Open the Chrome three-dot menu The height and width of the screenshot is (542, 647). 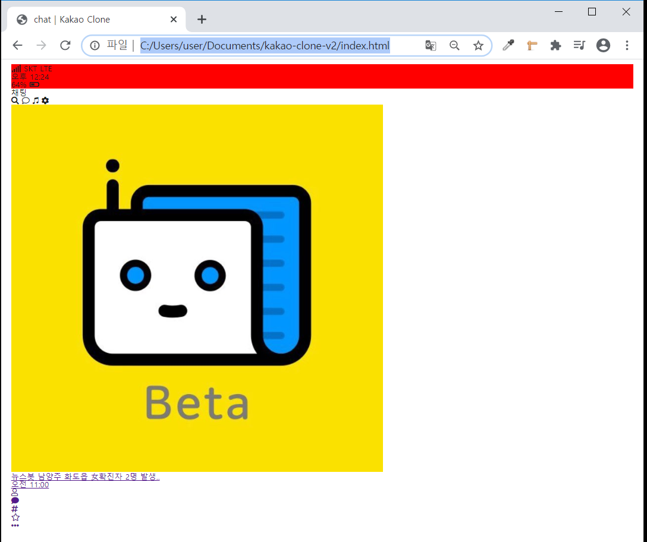click(627, 45)
